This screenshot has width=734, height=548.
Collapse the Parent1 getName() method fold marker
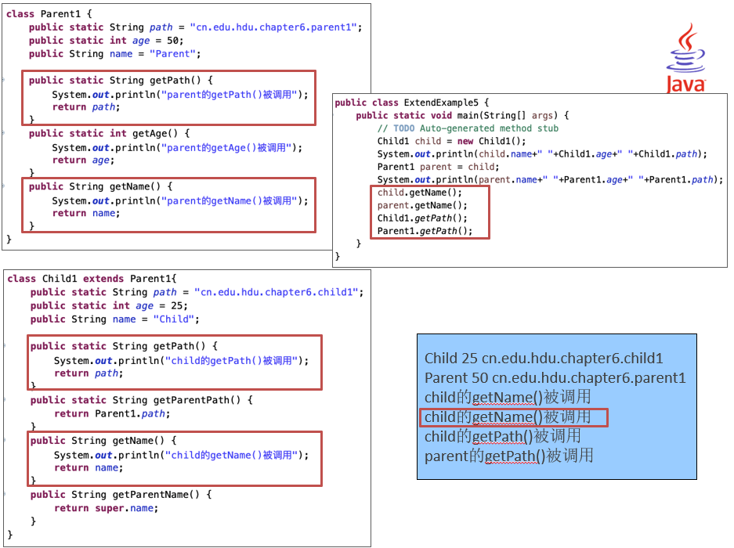click(3, 187)
